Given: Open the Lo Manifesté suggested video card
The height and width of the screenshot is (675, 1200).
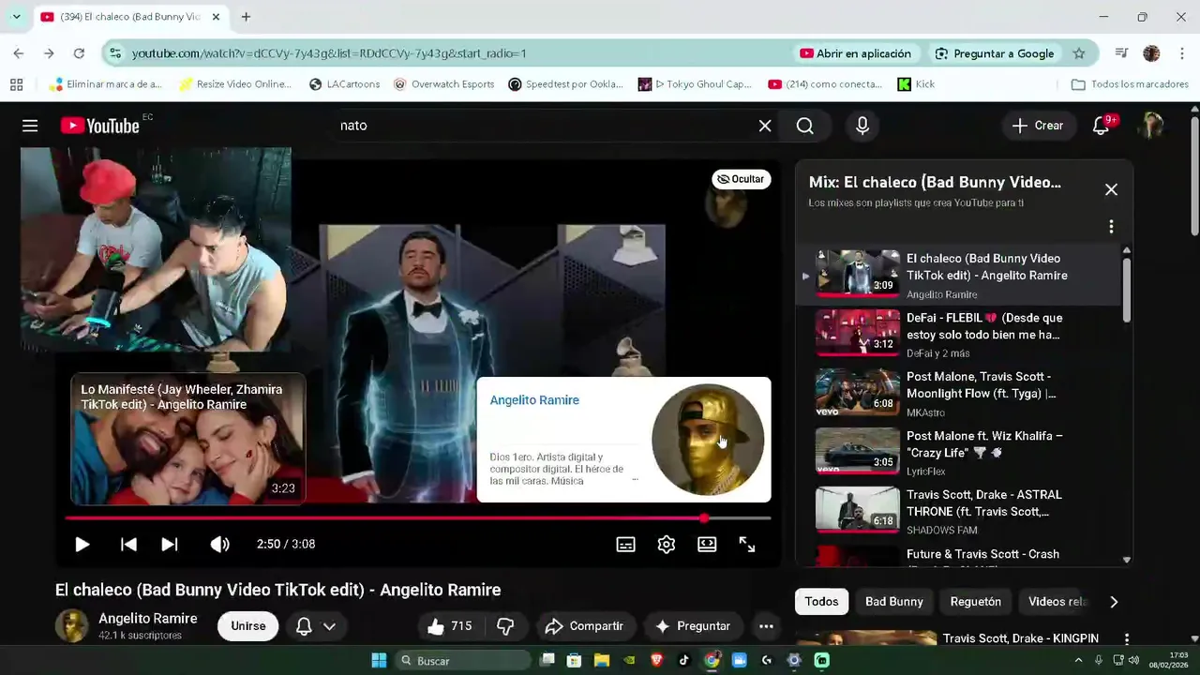Looking at the screenshot, I should pyautogui.click(x=188, y=439).
